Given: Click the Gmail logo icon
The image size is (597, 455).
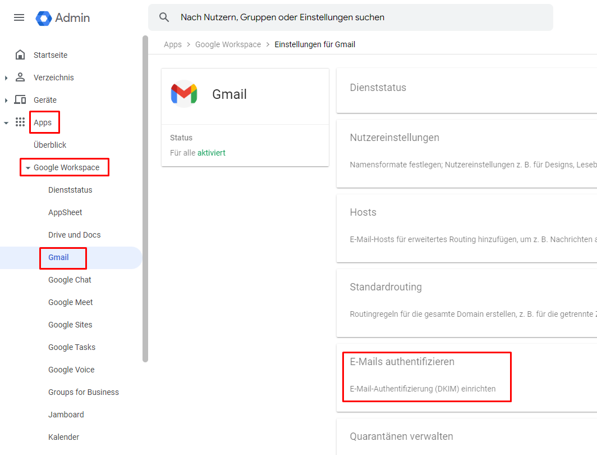Looking at the screenshot, I should pos(184,94).
